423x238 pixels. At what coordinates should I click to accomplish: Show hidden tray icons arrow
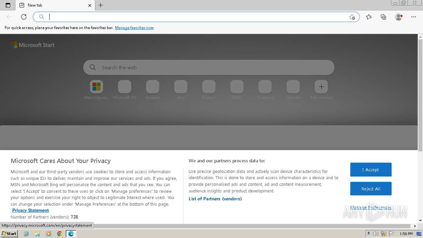coord(368,234)
